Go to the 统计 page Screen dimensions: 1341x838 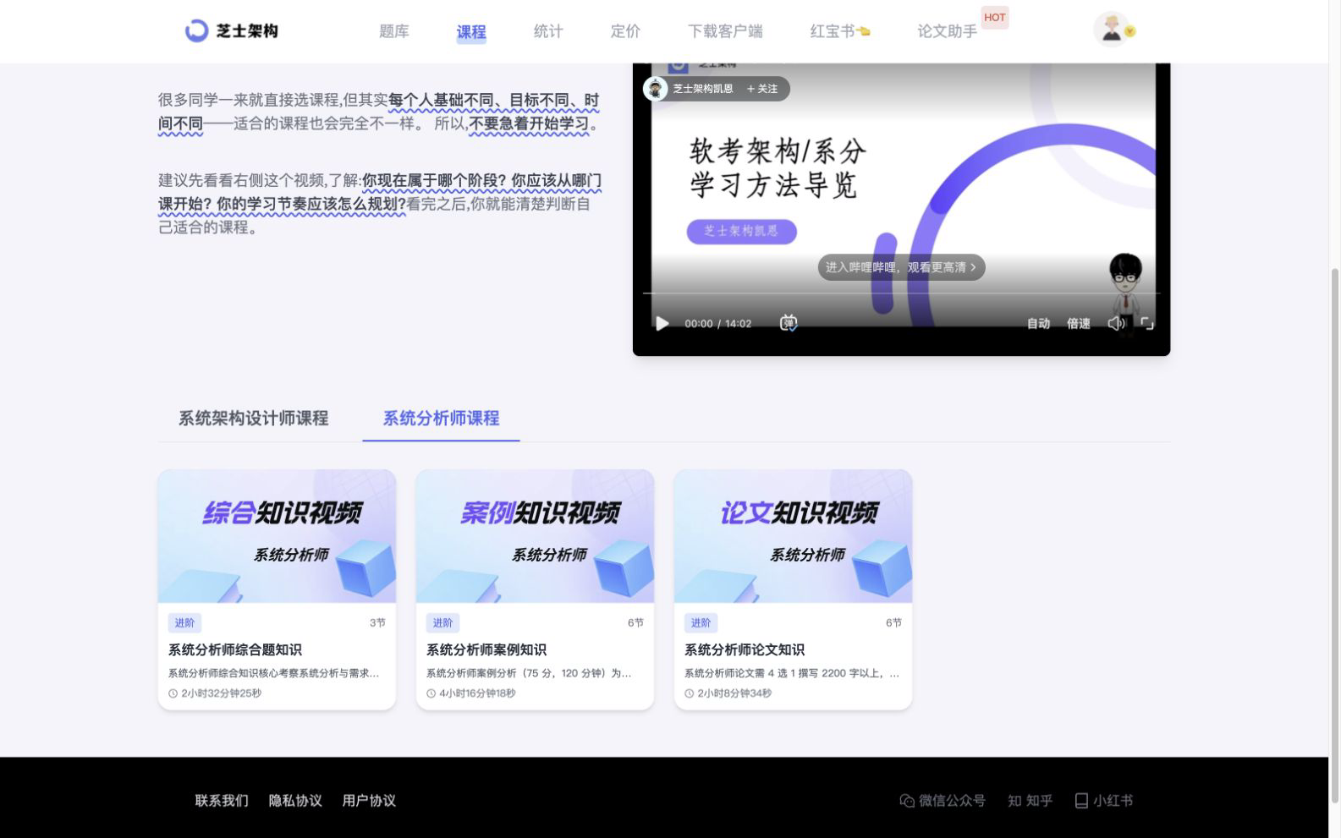[548, 31]
